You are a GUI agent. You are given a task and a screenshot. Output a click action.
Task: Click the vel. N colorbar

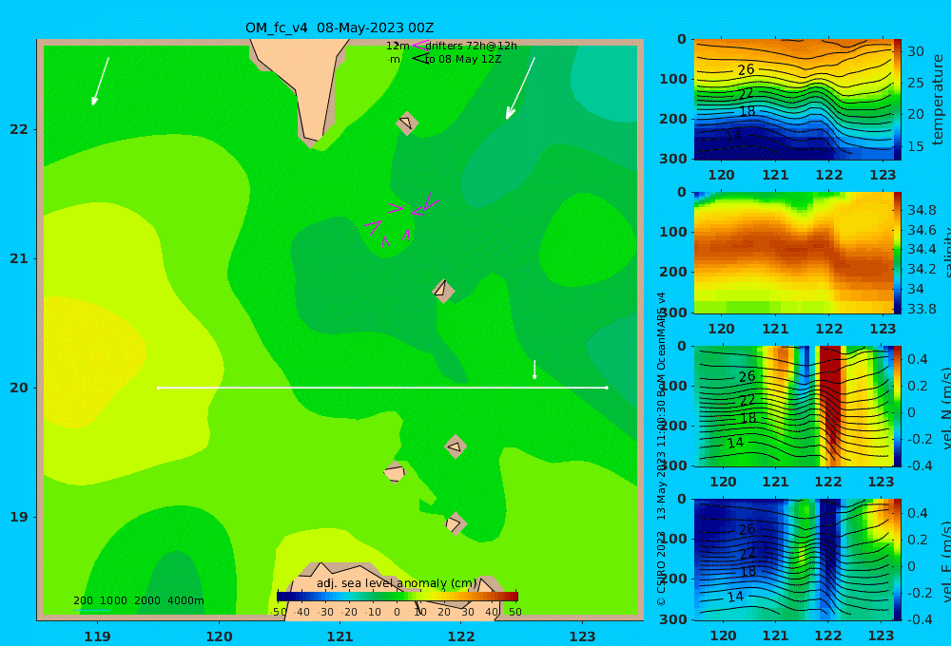point(897,406)
